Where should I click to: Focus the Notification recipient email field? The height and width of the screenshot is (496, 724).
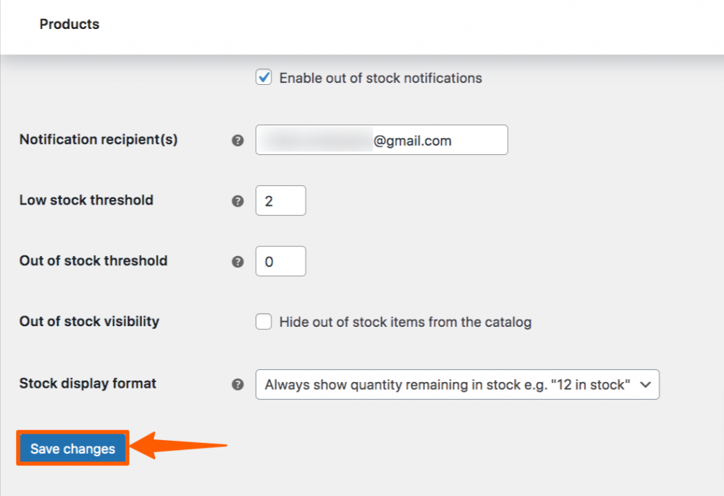click(x=381, y=139)
